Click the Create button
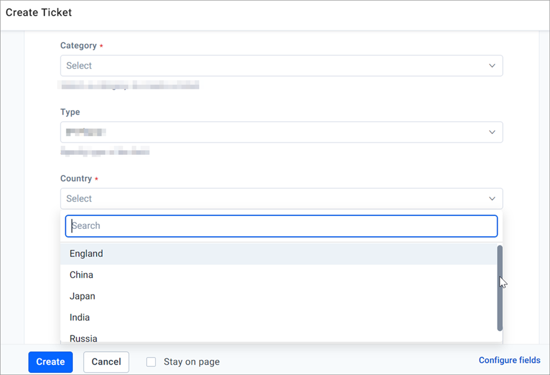 pyautogui.click(x=50, y=362)
